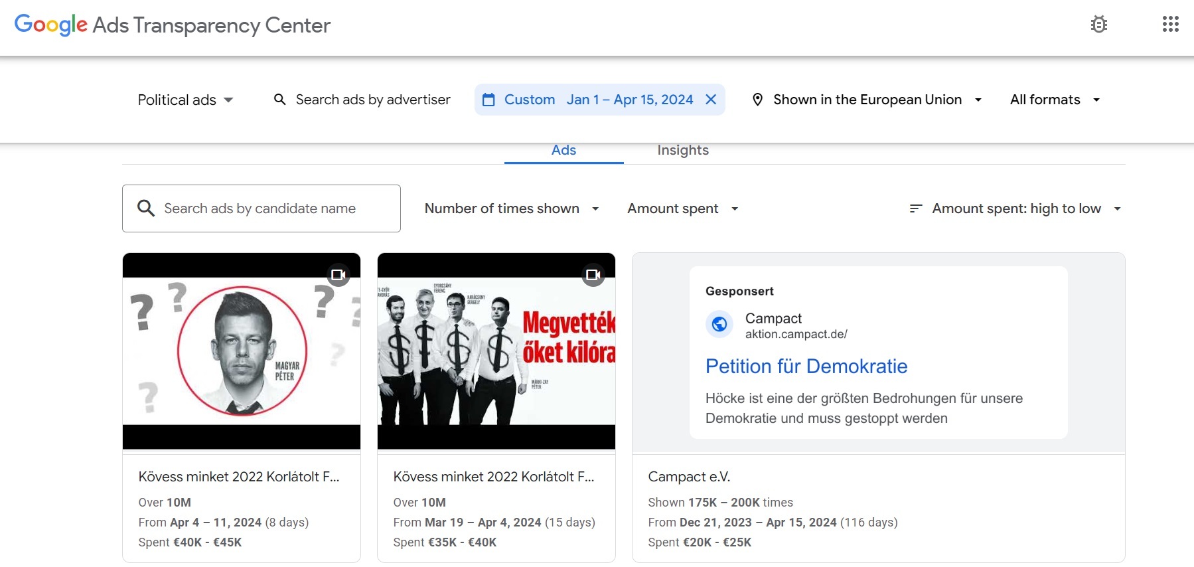Screen dimensions: 1194x567
Task: Clear the custom date range filter
Action: [x=711, y=100]
